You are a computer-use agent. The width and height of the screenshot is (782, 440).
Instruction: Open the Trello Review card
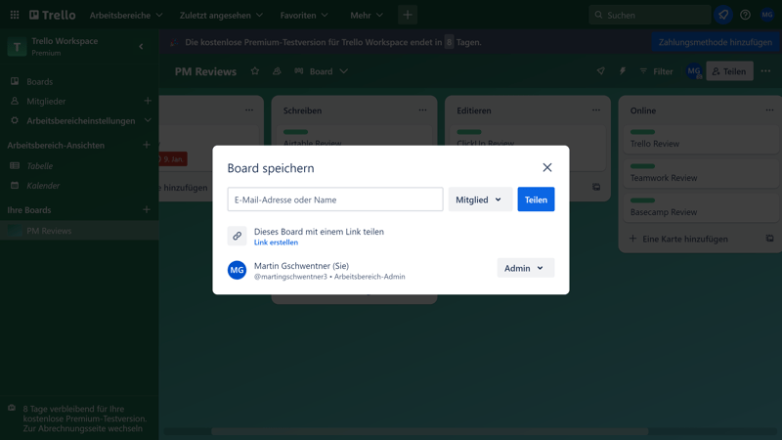click(x=700, y=139)
